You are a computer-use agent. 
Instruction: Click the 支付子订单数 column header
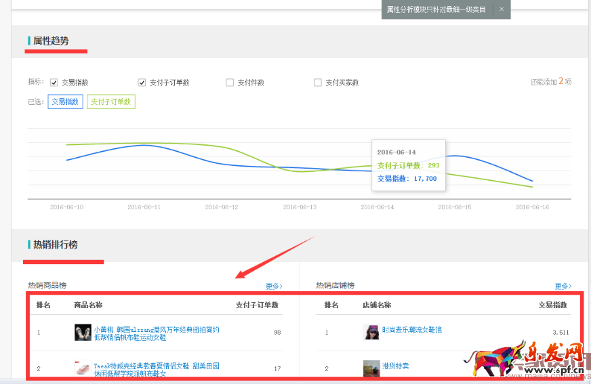point(257,305)
